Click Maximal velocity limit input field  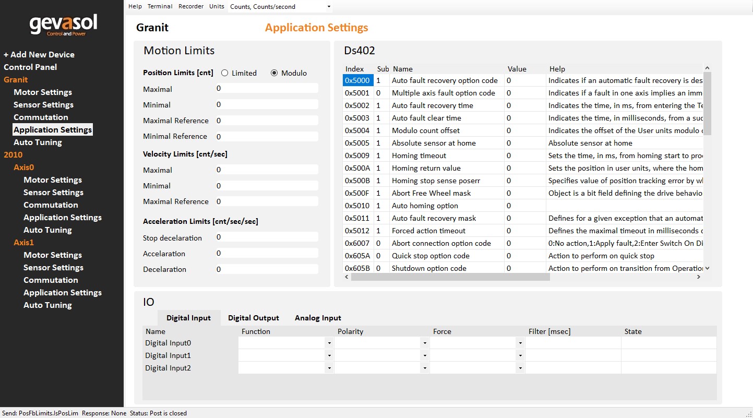click(266, 170)
